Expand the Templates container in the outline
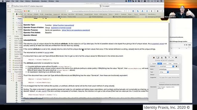The width and height of the screenshot is (197, 110). 8,9
